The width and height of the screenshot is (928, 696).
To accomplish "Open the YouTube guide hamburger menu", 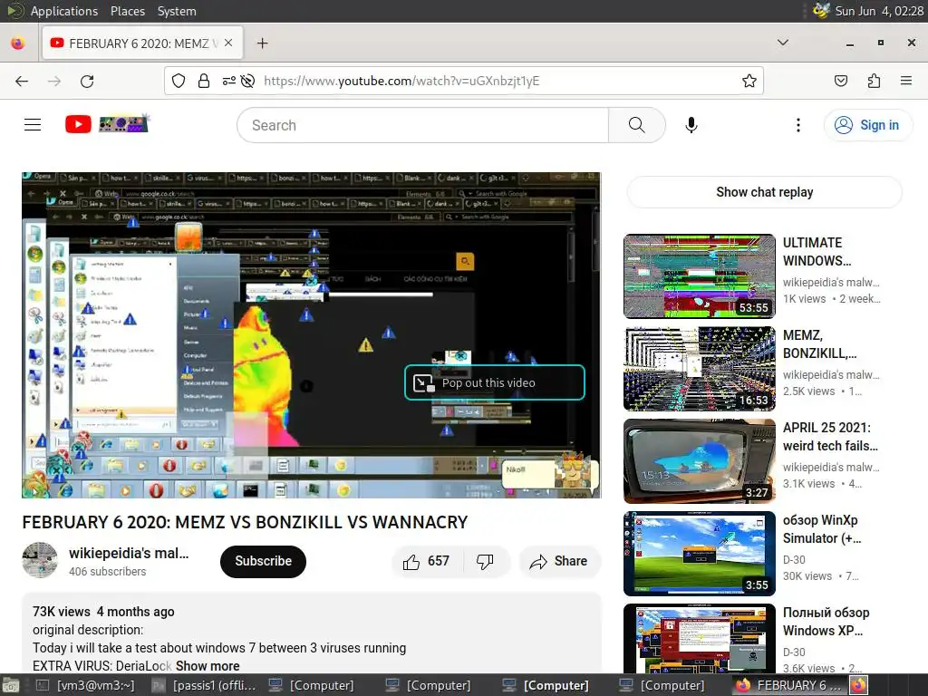I will pos(33,125).
